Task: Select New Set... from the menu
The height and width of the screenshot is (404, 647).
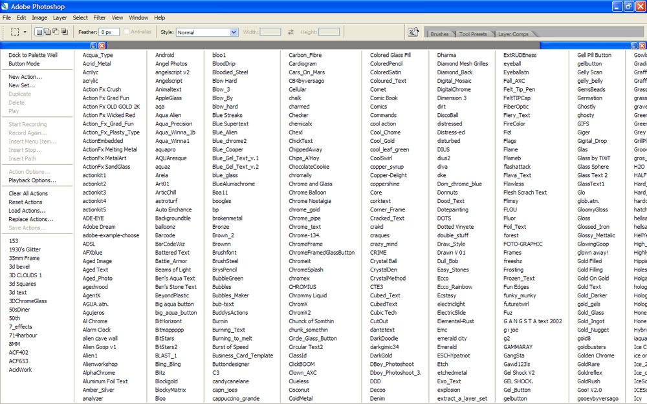Action: point(22,85)
